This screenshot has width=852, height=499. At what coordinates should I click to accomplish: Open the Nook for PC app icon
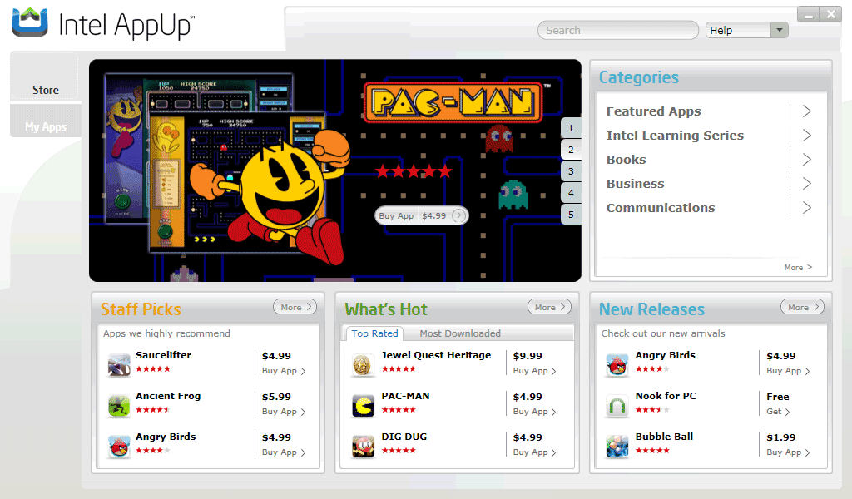click(x=617, y=405)
